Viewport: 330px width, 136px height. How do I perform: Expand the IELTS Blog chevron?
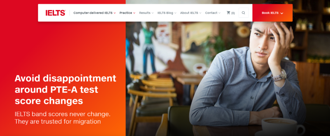[x=175, y=13]
